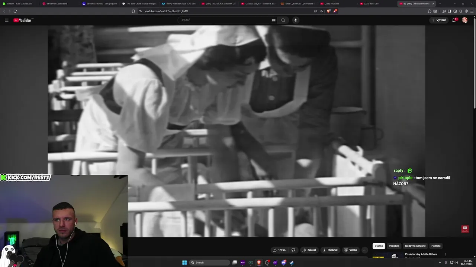Image resolution: width=476 pixels, height=267 pixels.
Task: Open Task View icon on the taskbar
Action: pos(234,263)
